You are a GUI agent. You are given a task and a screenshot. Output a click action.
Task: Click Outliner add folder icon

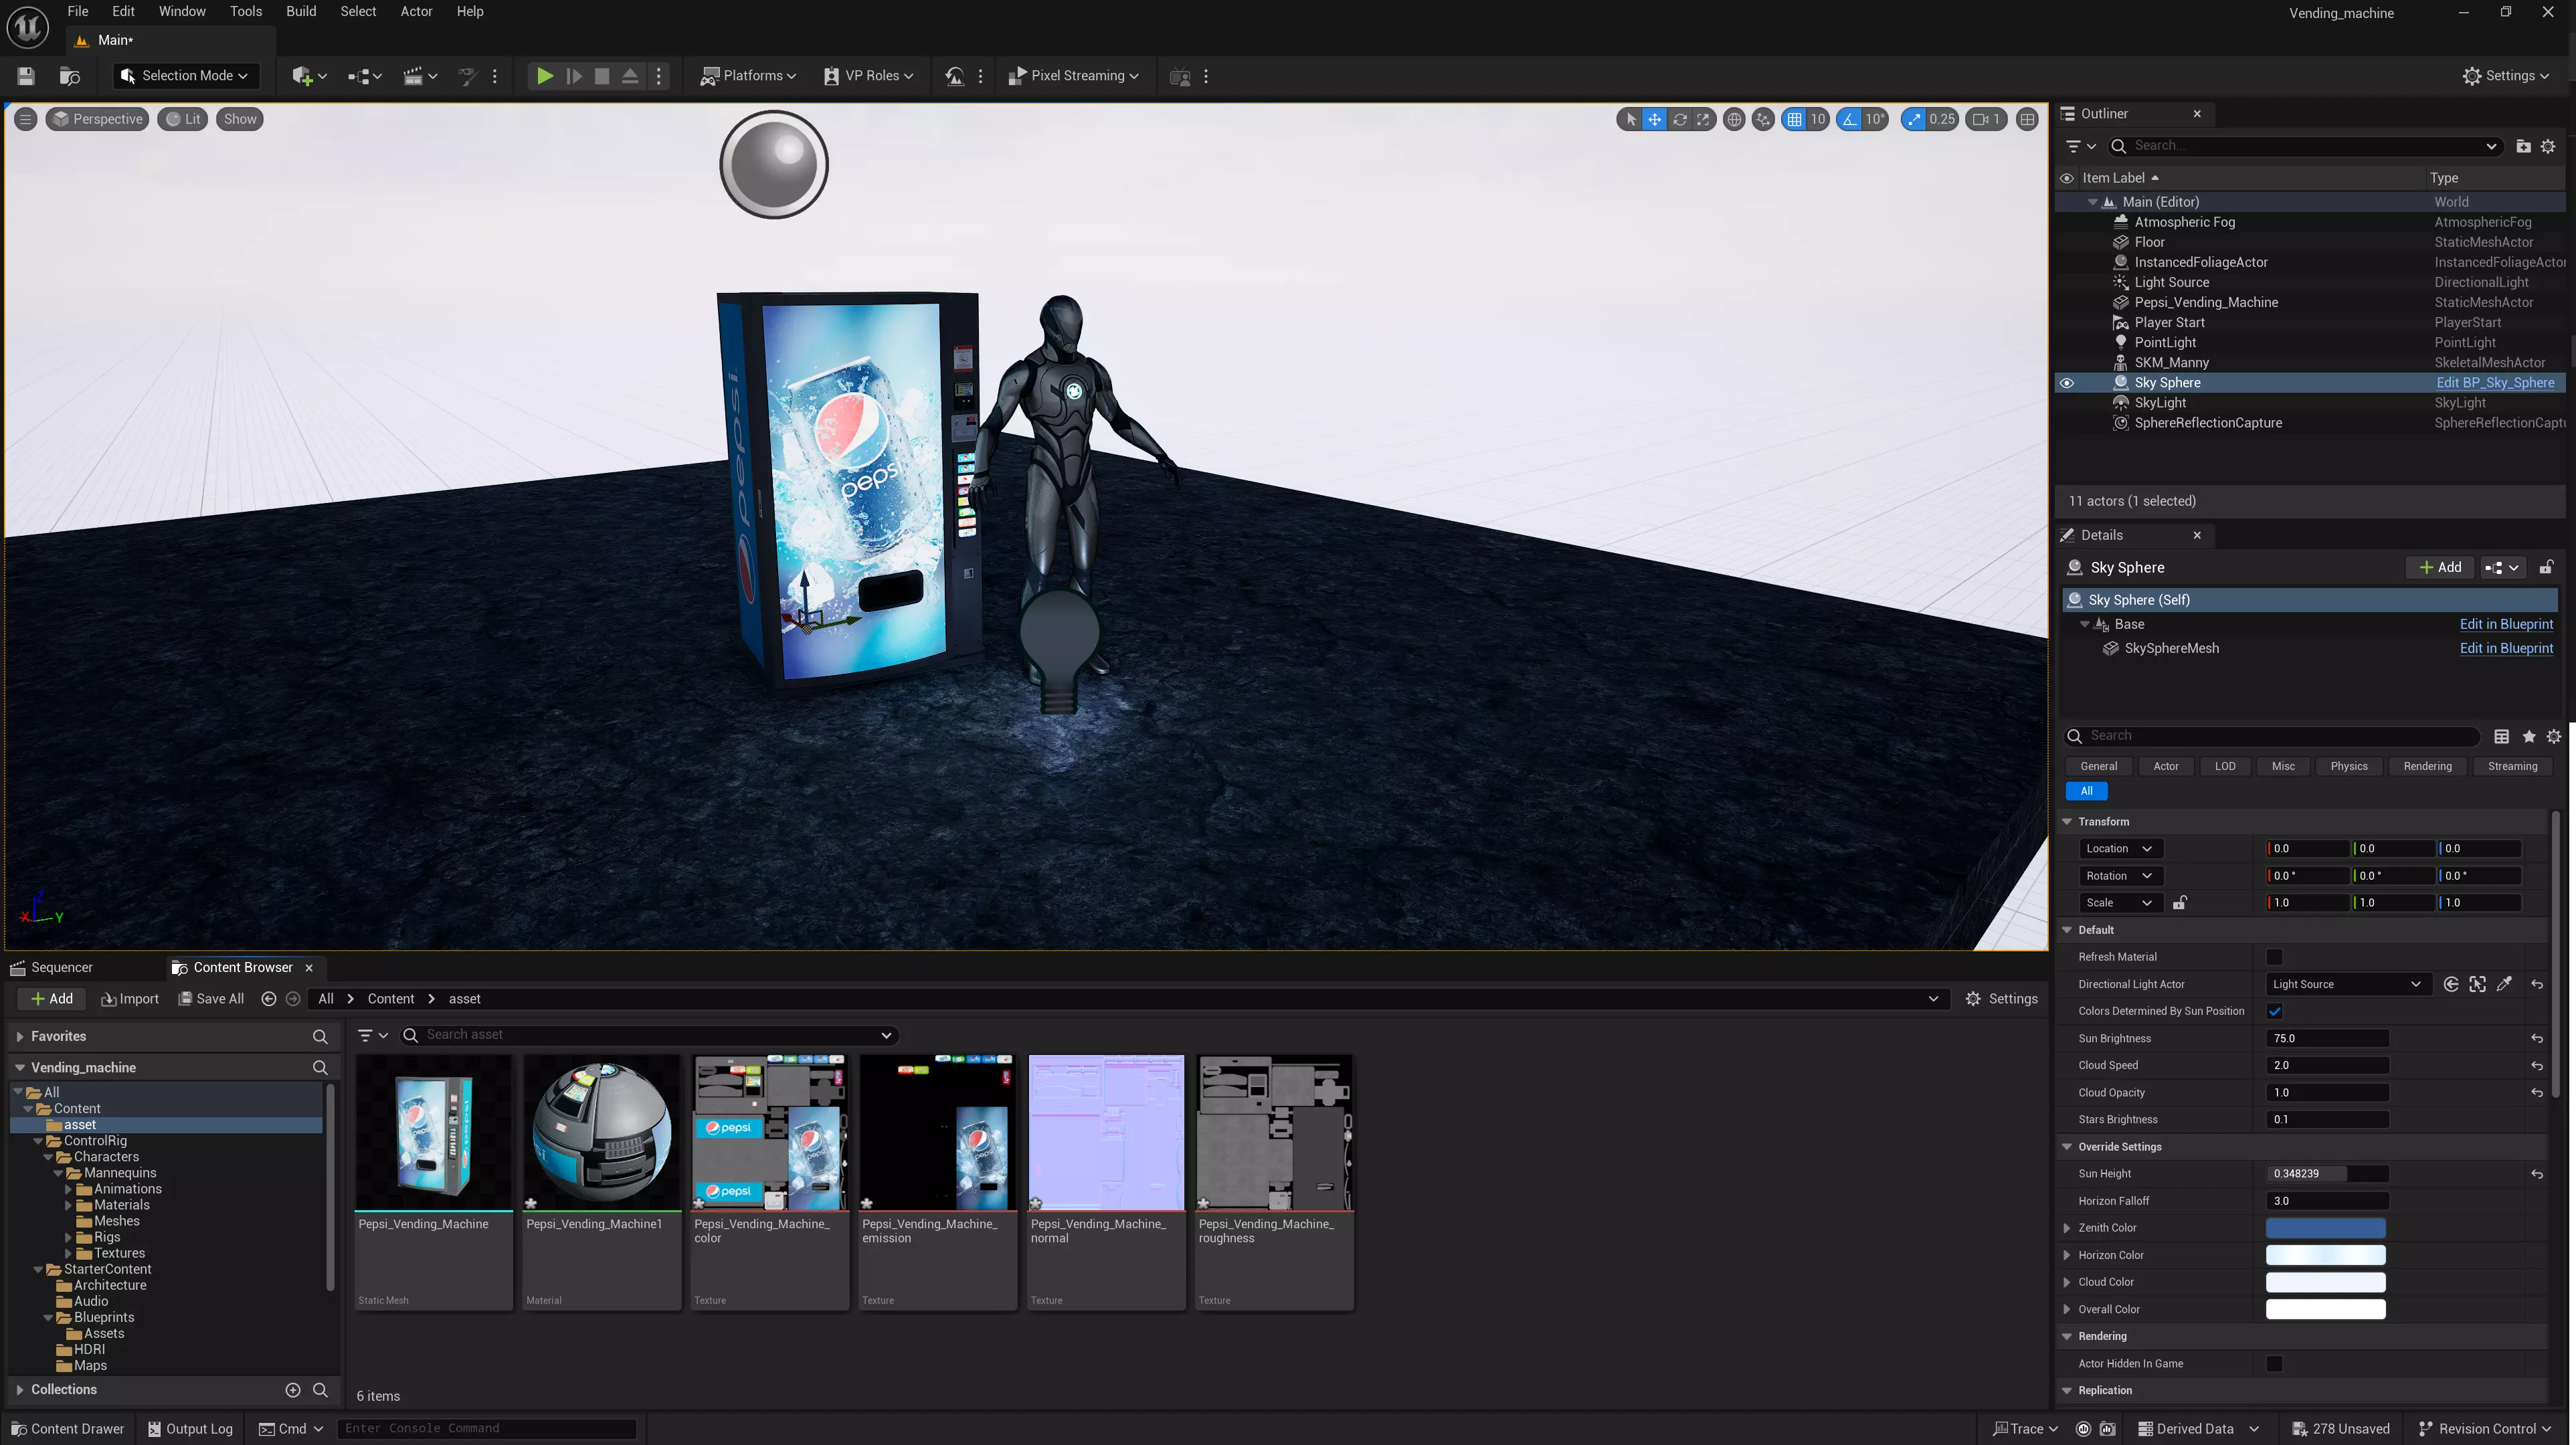(x=2523, y=146)
